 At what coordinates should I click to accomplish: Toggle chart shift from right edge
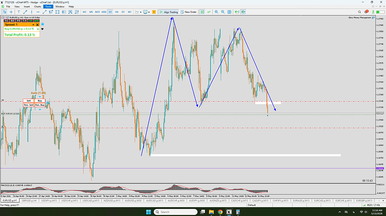(243, 12)
